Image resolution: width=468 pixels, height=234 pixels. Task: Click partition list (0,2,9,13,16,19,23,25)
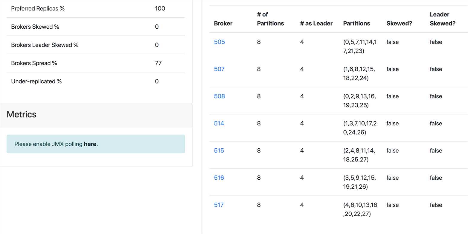[360, 101]
